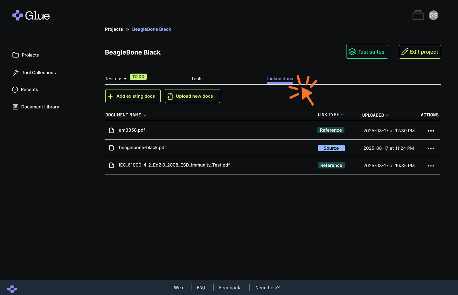Click upload date 2025-08-17 at 11:24 PM

click(x=389, y=148)
